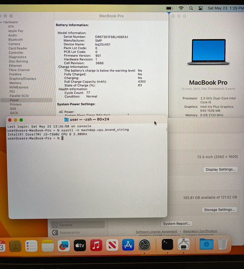Click the Device Name value bq20z451
Screen dimensions: 244x269
pyautogui.click(x=103, y=45)
